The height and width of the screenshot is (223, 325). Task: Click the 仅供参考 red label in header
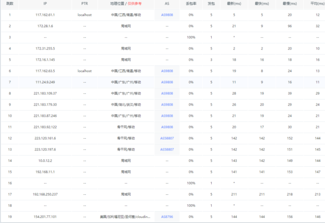135,3
